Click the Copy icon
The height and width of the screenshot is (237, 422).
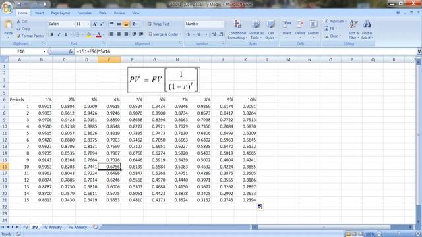[18, 28]
